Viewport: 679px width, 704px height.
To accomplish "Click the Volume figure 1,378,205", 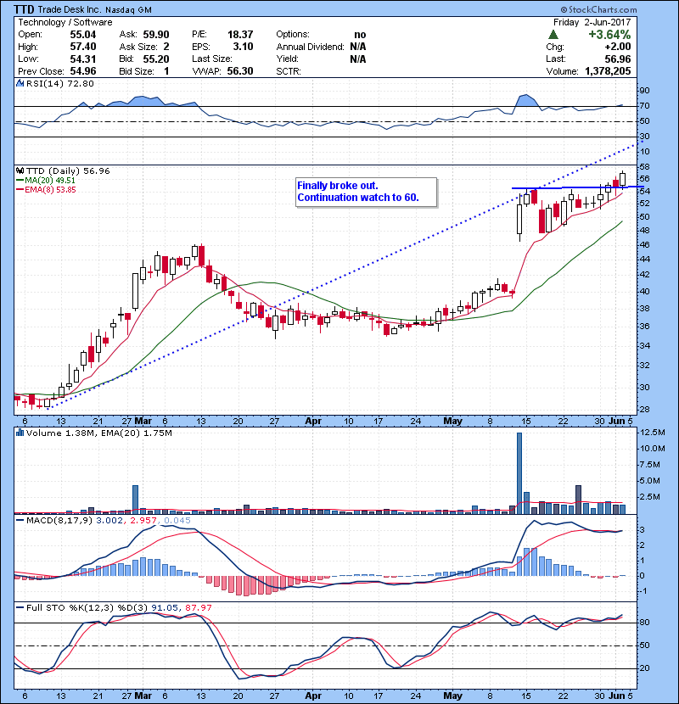I will (x=608, y=71).
